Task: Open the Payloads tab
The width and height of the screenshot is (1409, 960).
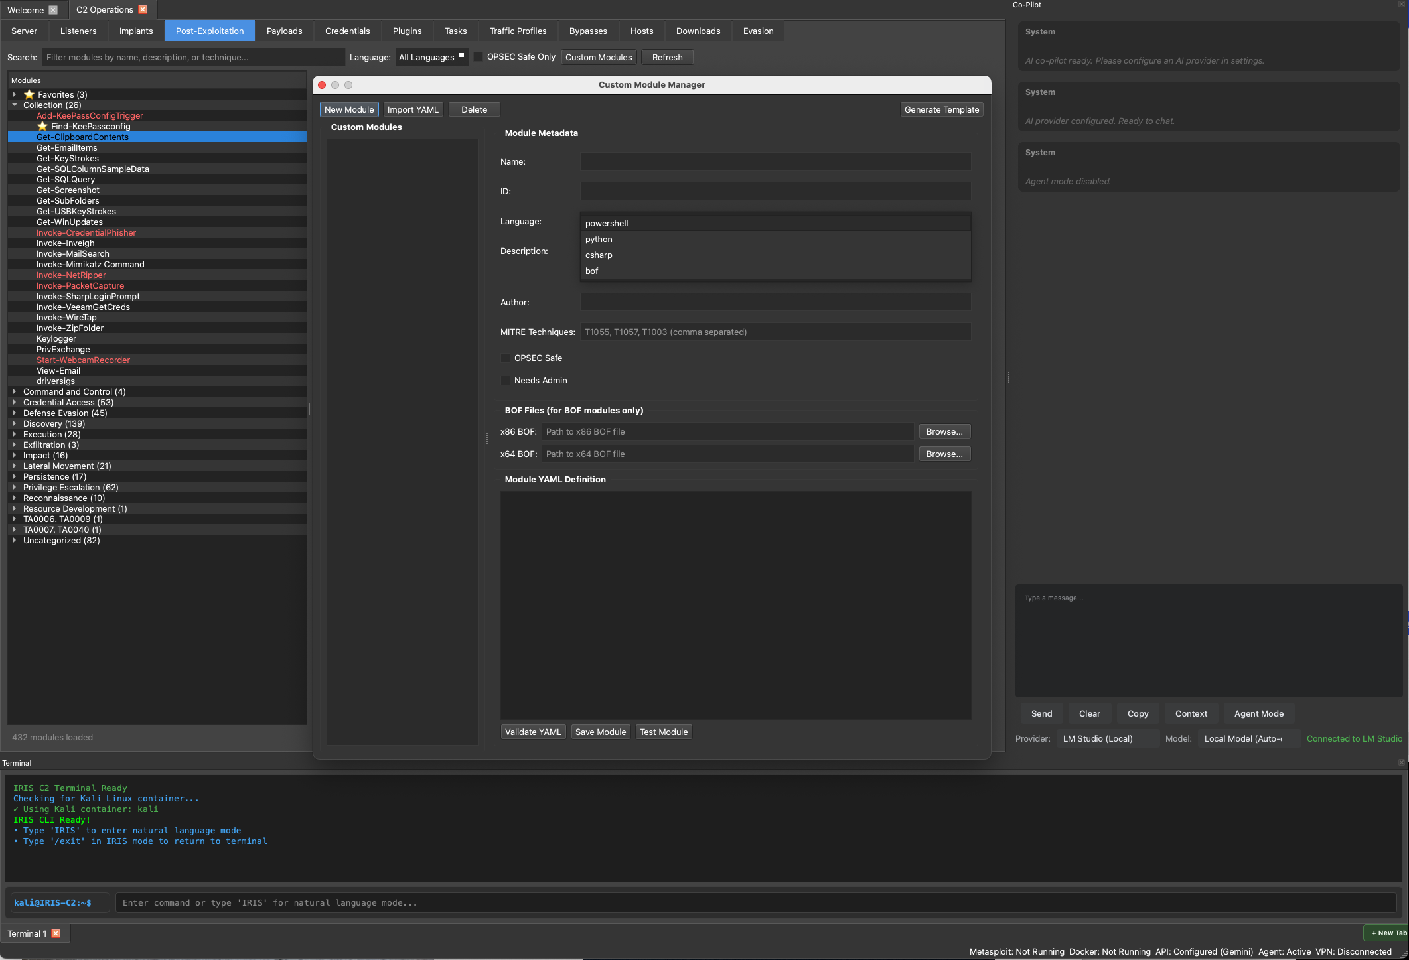Action: [x=285, y=31]
